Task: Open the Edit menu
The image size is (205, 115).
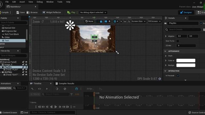Action: click(14, 2)
